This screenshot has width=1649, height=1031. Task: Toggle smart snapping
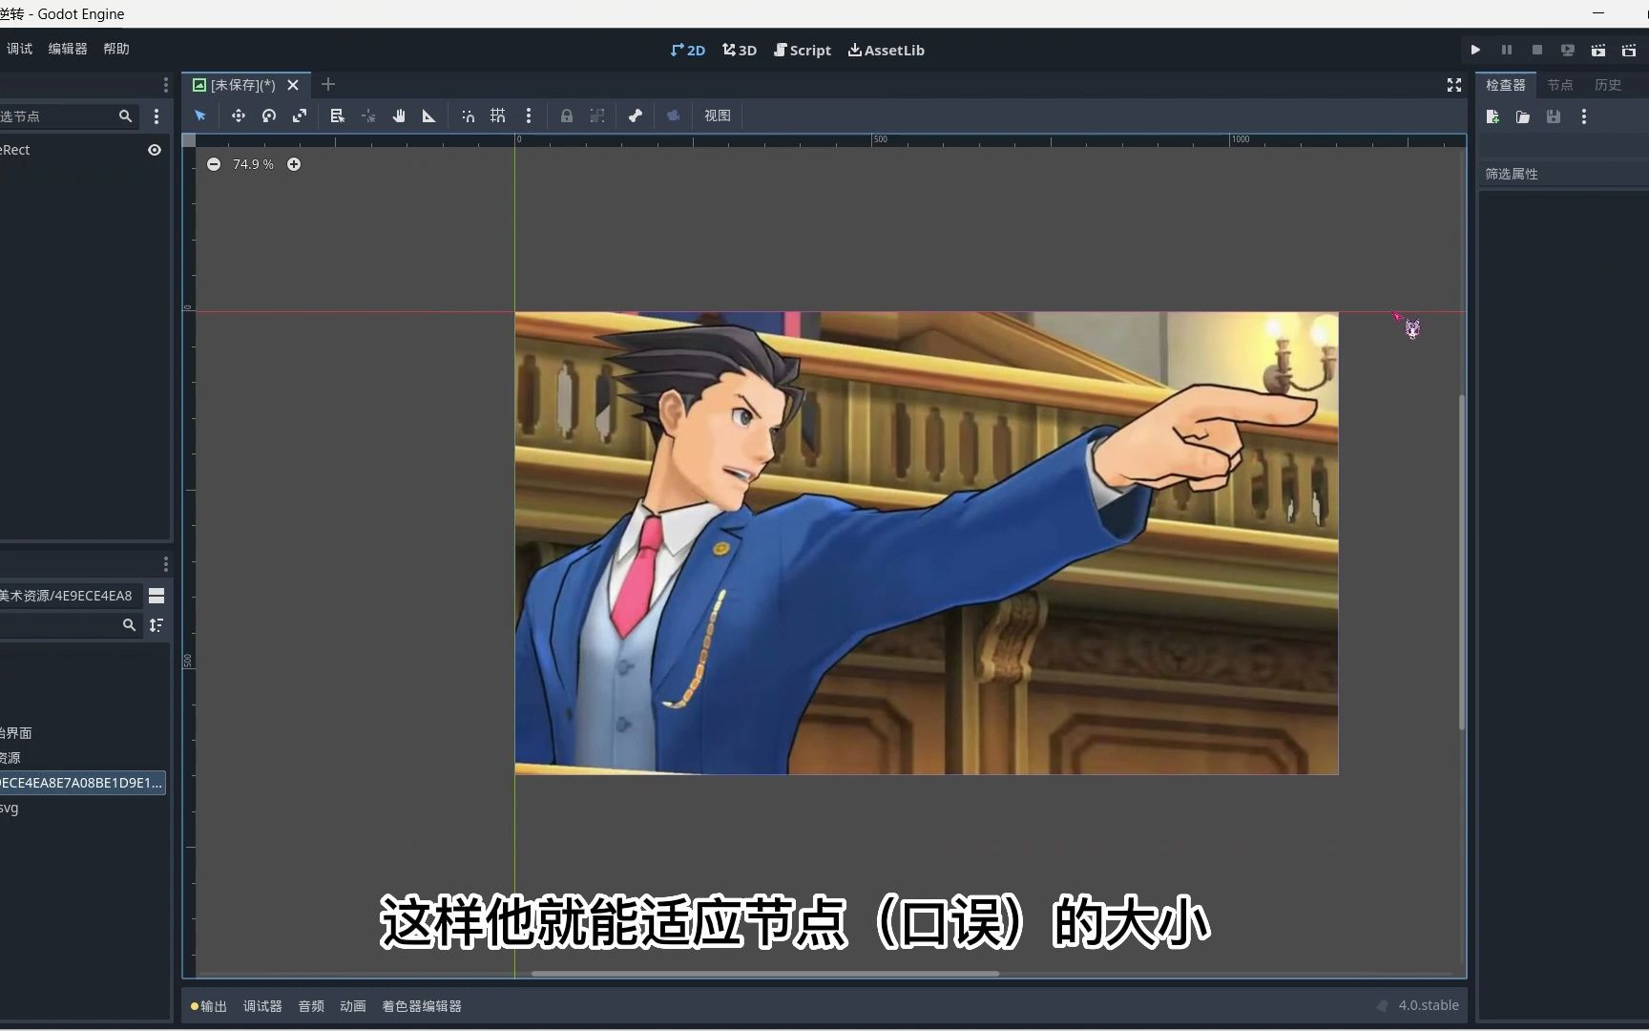tap(468, 116)
